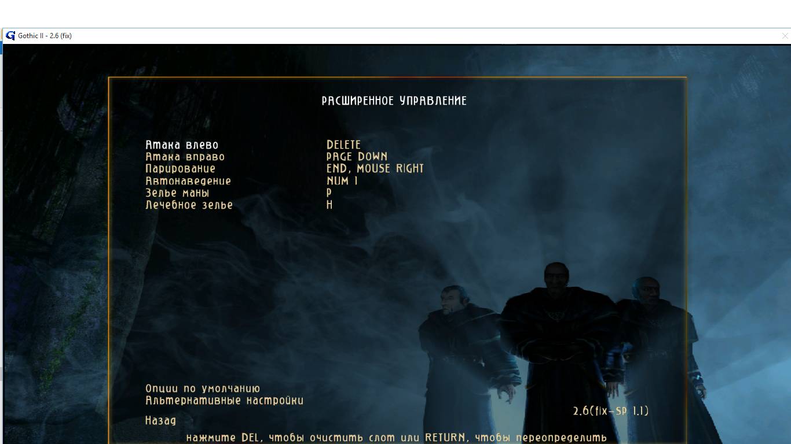Click the P key binding for mana potion

tap(329, 193)
